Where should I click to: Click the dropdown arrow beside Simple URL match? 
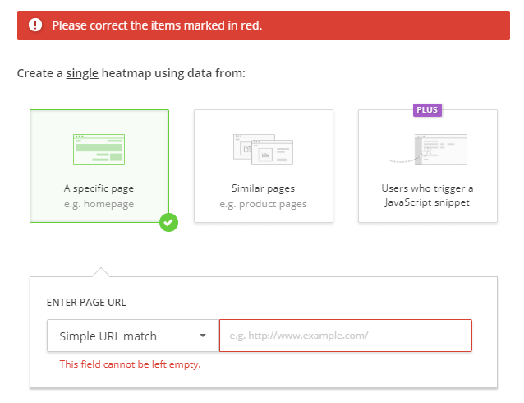click(x=203, y=336)
